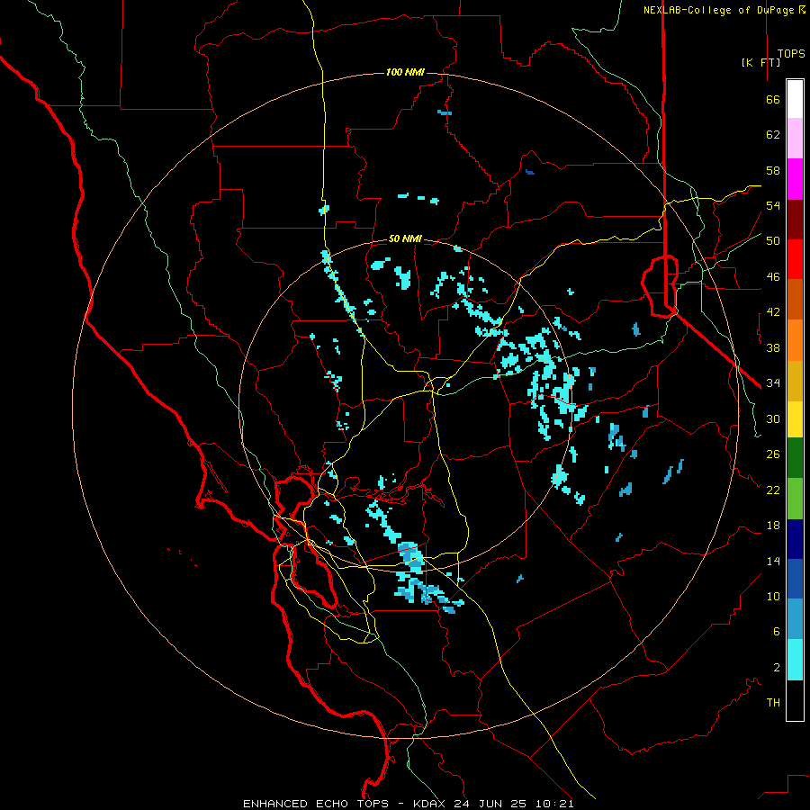Click the legend value '58'

click(773, 170)
